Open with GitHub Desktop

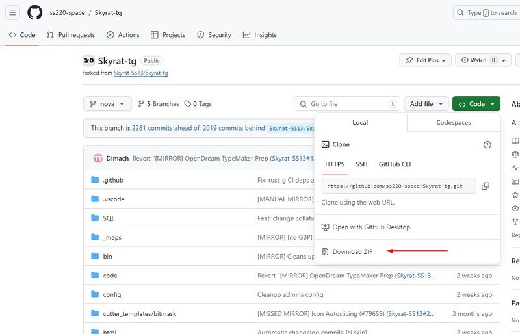[x=370, y=227]
